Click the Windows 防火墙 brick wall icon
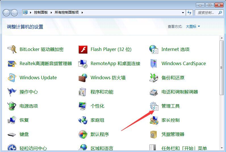226x152 pixels. pyautogui.click(x=83, y=78)
